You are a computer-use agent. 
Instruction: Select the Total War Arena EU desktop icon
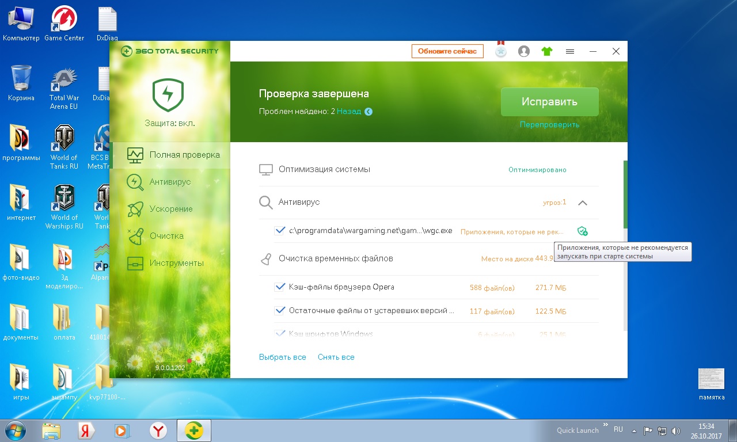coord(64,87)
